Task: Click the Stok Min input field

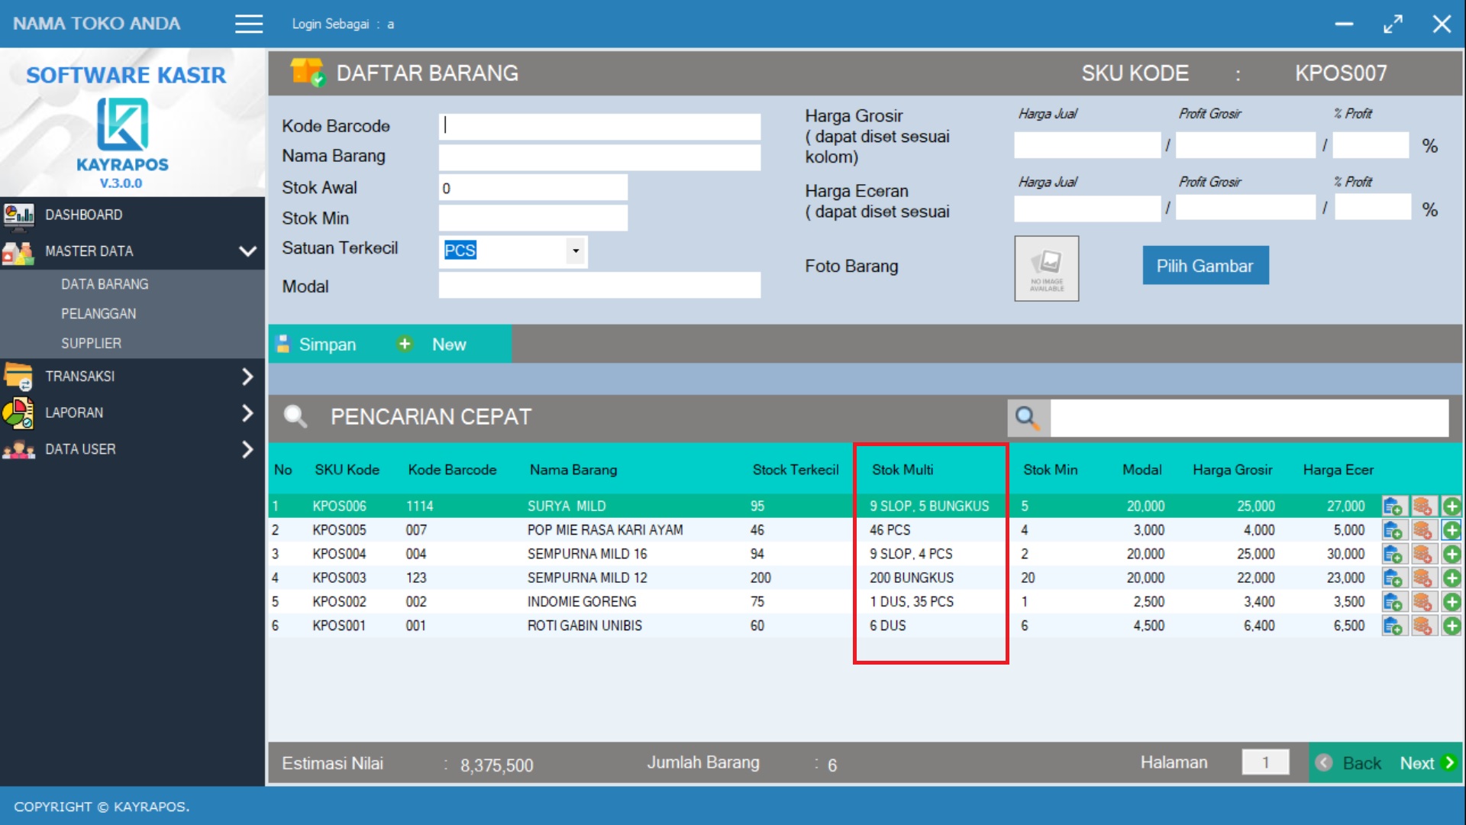Action: click(x=533, y=218)
